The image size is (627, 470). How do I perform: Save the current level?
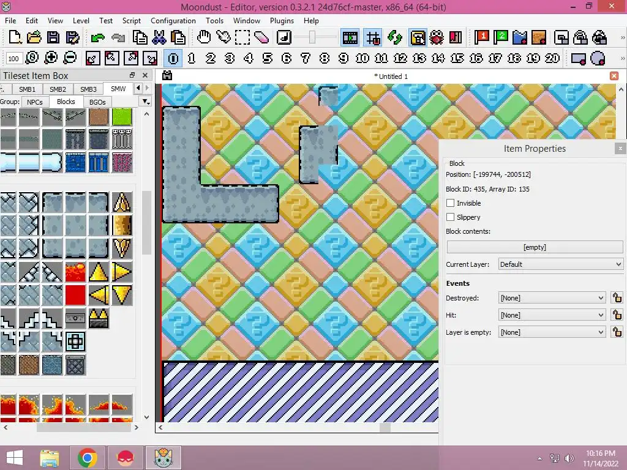pos(53,37)
